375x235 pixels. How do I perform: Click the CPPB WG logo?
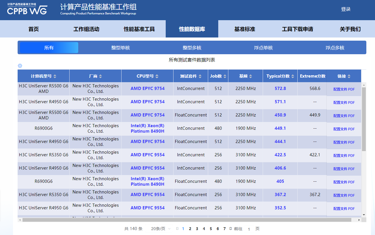(x=27, y=10)
